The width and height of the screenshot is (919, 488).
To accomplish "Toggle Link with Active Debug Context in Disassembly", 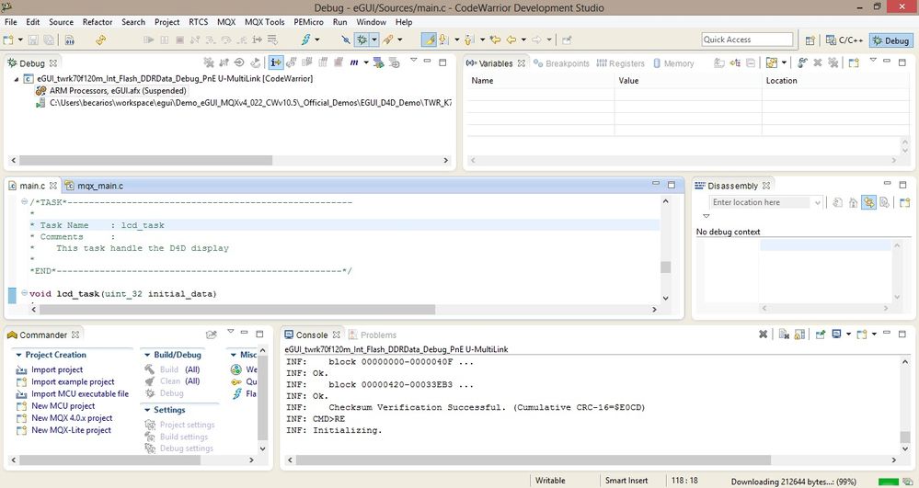I will pos(868,202).
